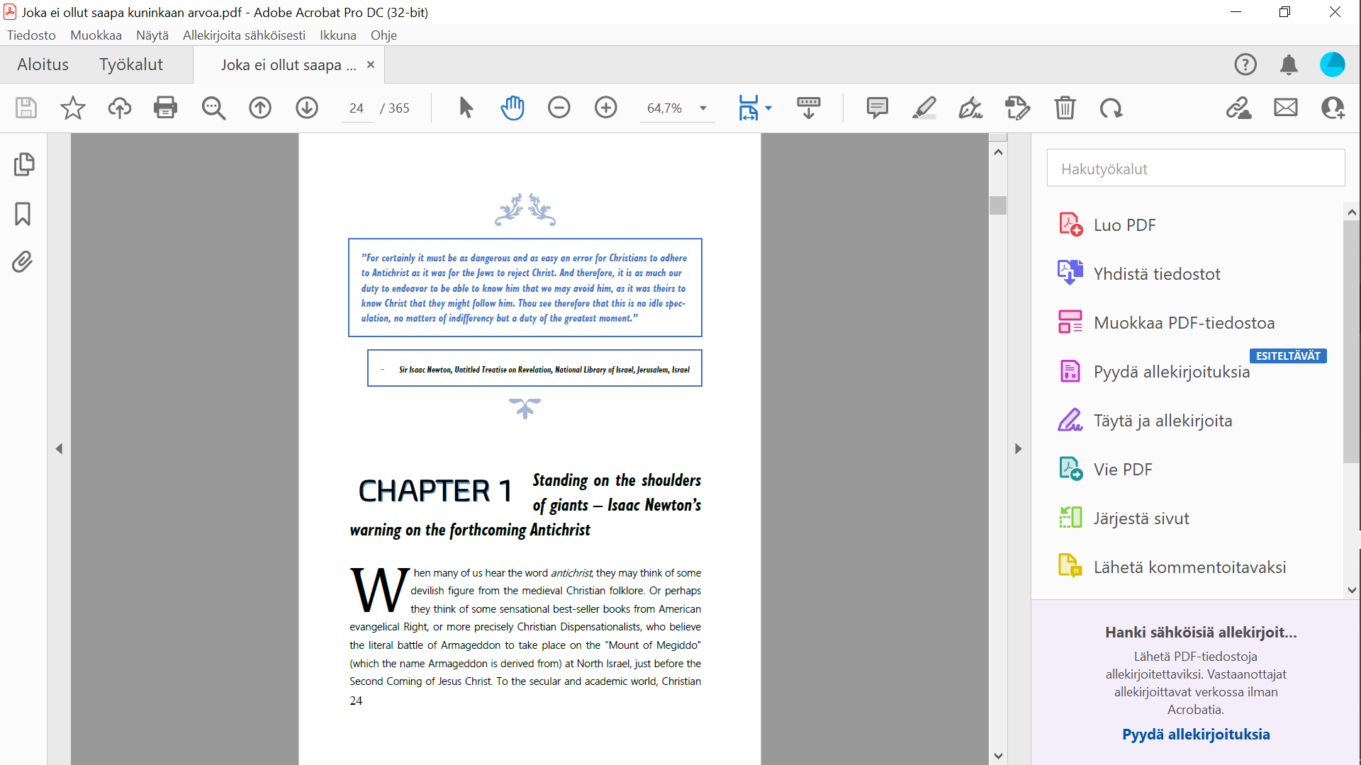Click the Pyydä allekirjoituksia link

(x=1195, y=734)
